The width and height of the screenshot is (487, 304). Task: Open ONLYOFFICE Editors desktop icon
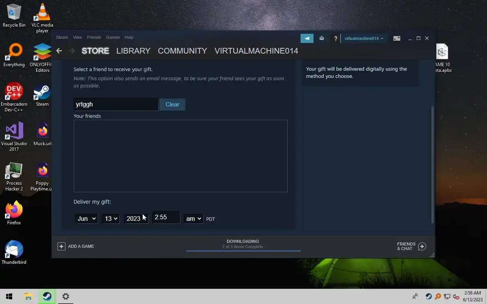[x=42, y=58]
